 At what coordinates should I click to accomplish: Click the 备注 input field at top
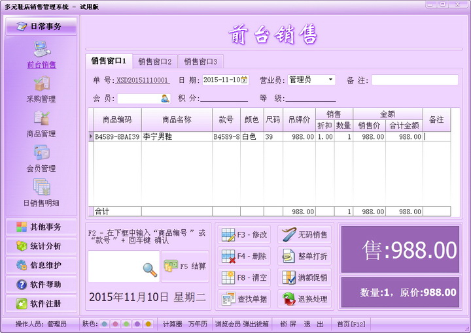click(x=415, y=80)
